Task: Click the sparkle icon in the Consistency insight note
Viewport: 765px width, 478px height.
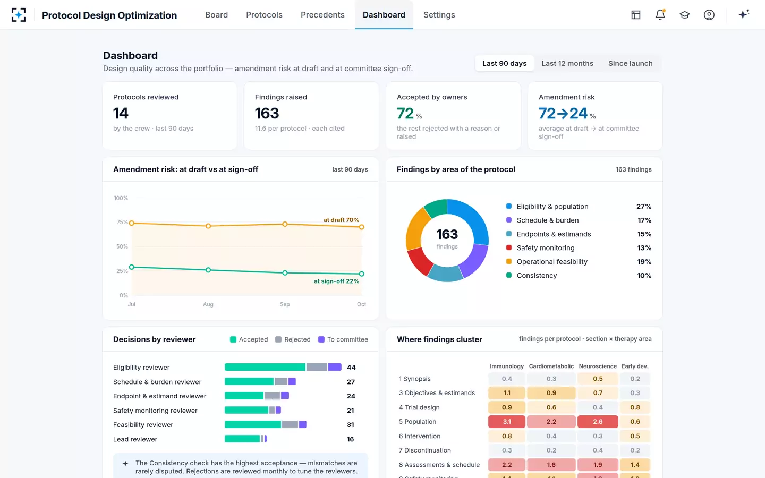Action: pos(125,463)
